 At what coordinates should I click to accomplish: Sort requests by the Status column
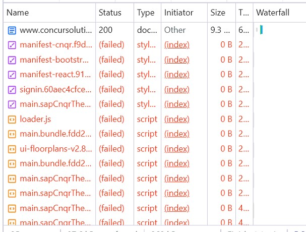coord(110,12)
